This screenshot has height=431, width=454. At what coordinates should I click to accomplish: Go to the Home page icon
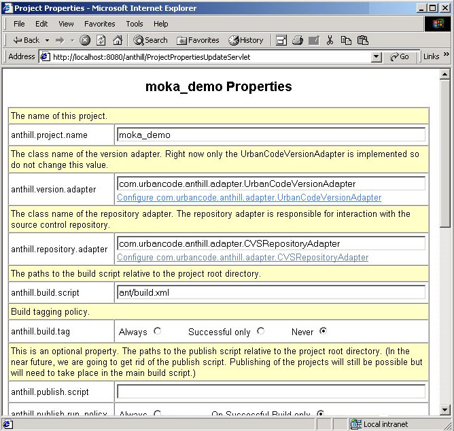pyautogui.click(x=118, y=40)
